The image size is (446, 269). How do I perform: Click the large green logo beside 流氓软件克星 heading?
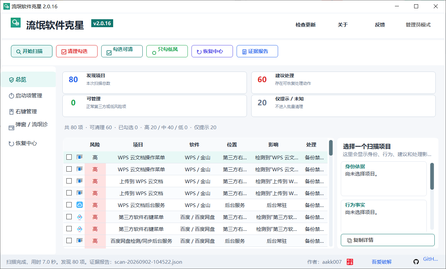[16, 23]
